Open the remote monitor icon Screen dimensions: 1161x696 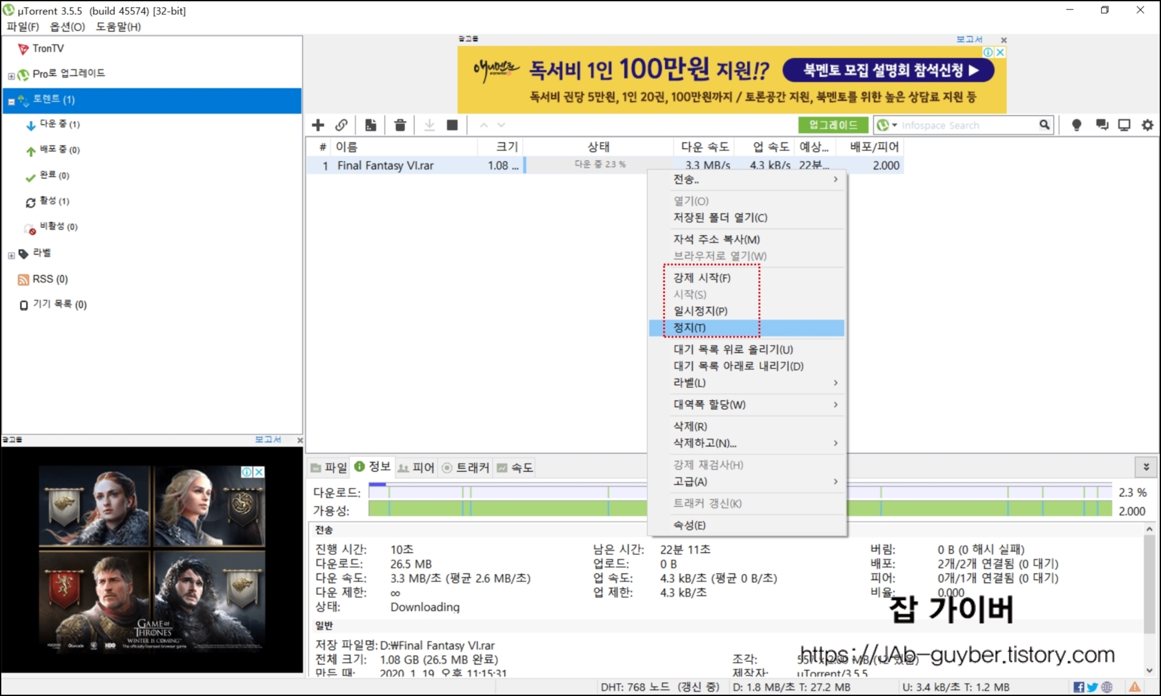point(1124,125)
